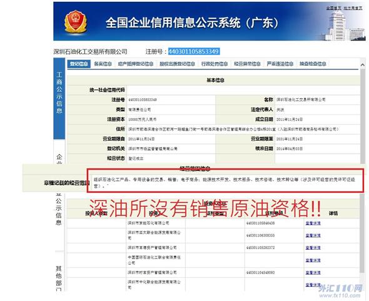This screenshot has height=301, width=369.
Task: Open details for 中国国际石油化工联合有限责任公司
Action: (313, 260)
